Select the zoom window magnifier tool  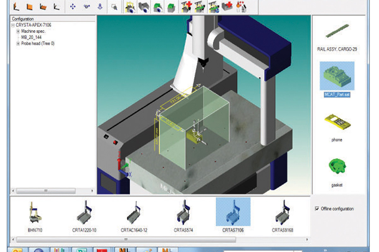(x=114, y=7)
